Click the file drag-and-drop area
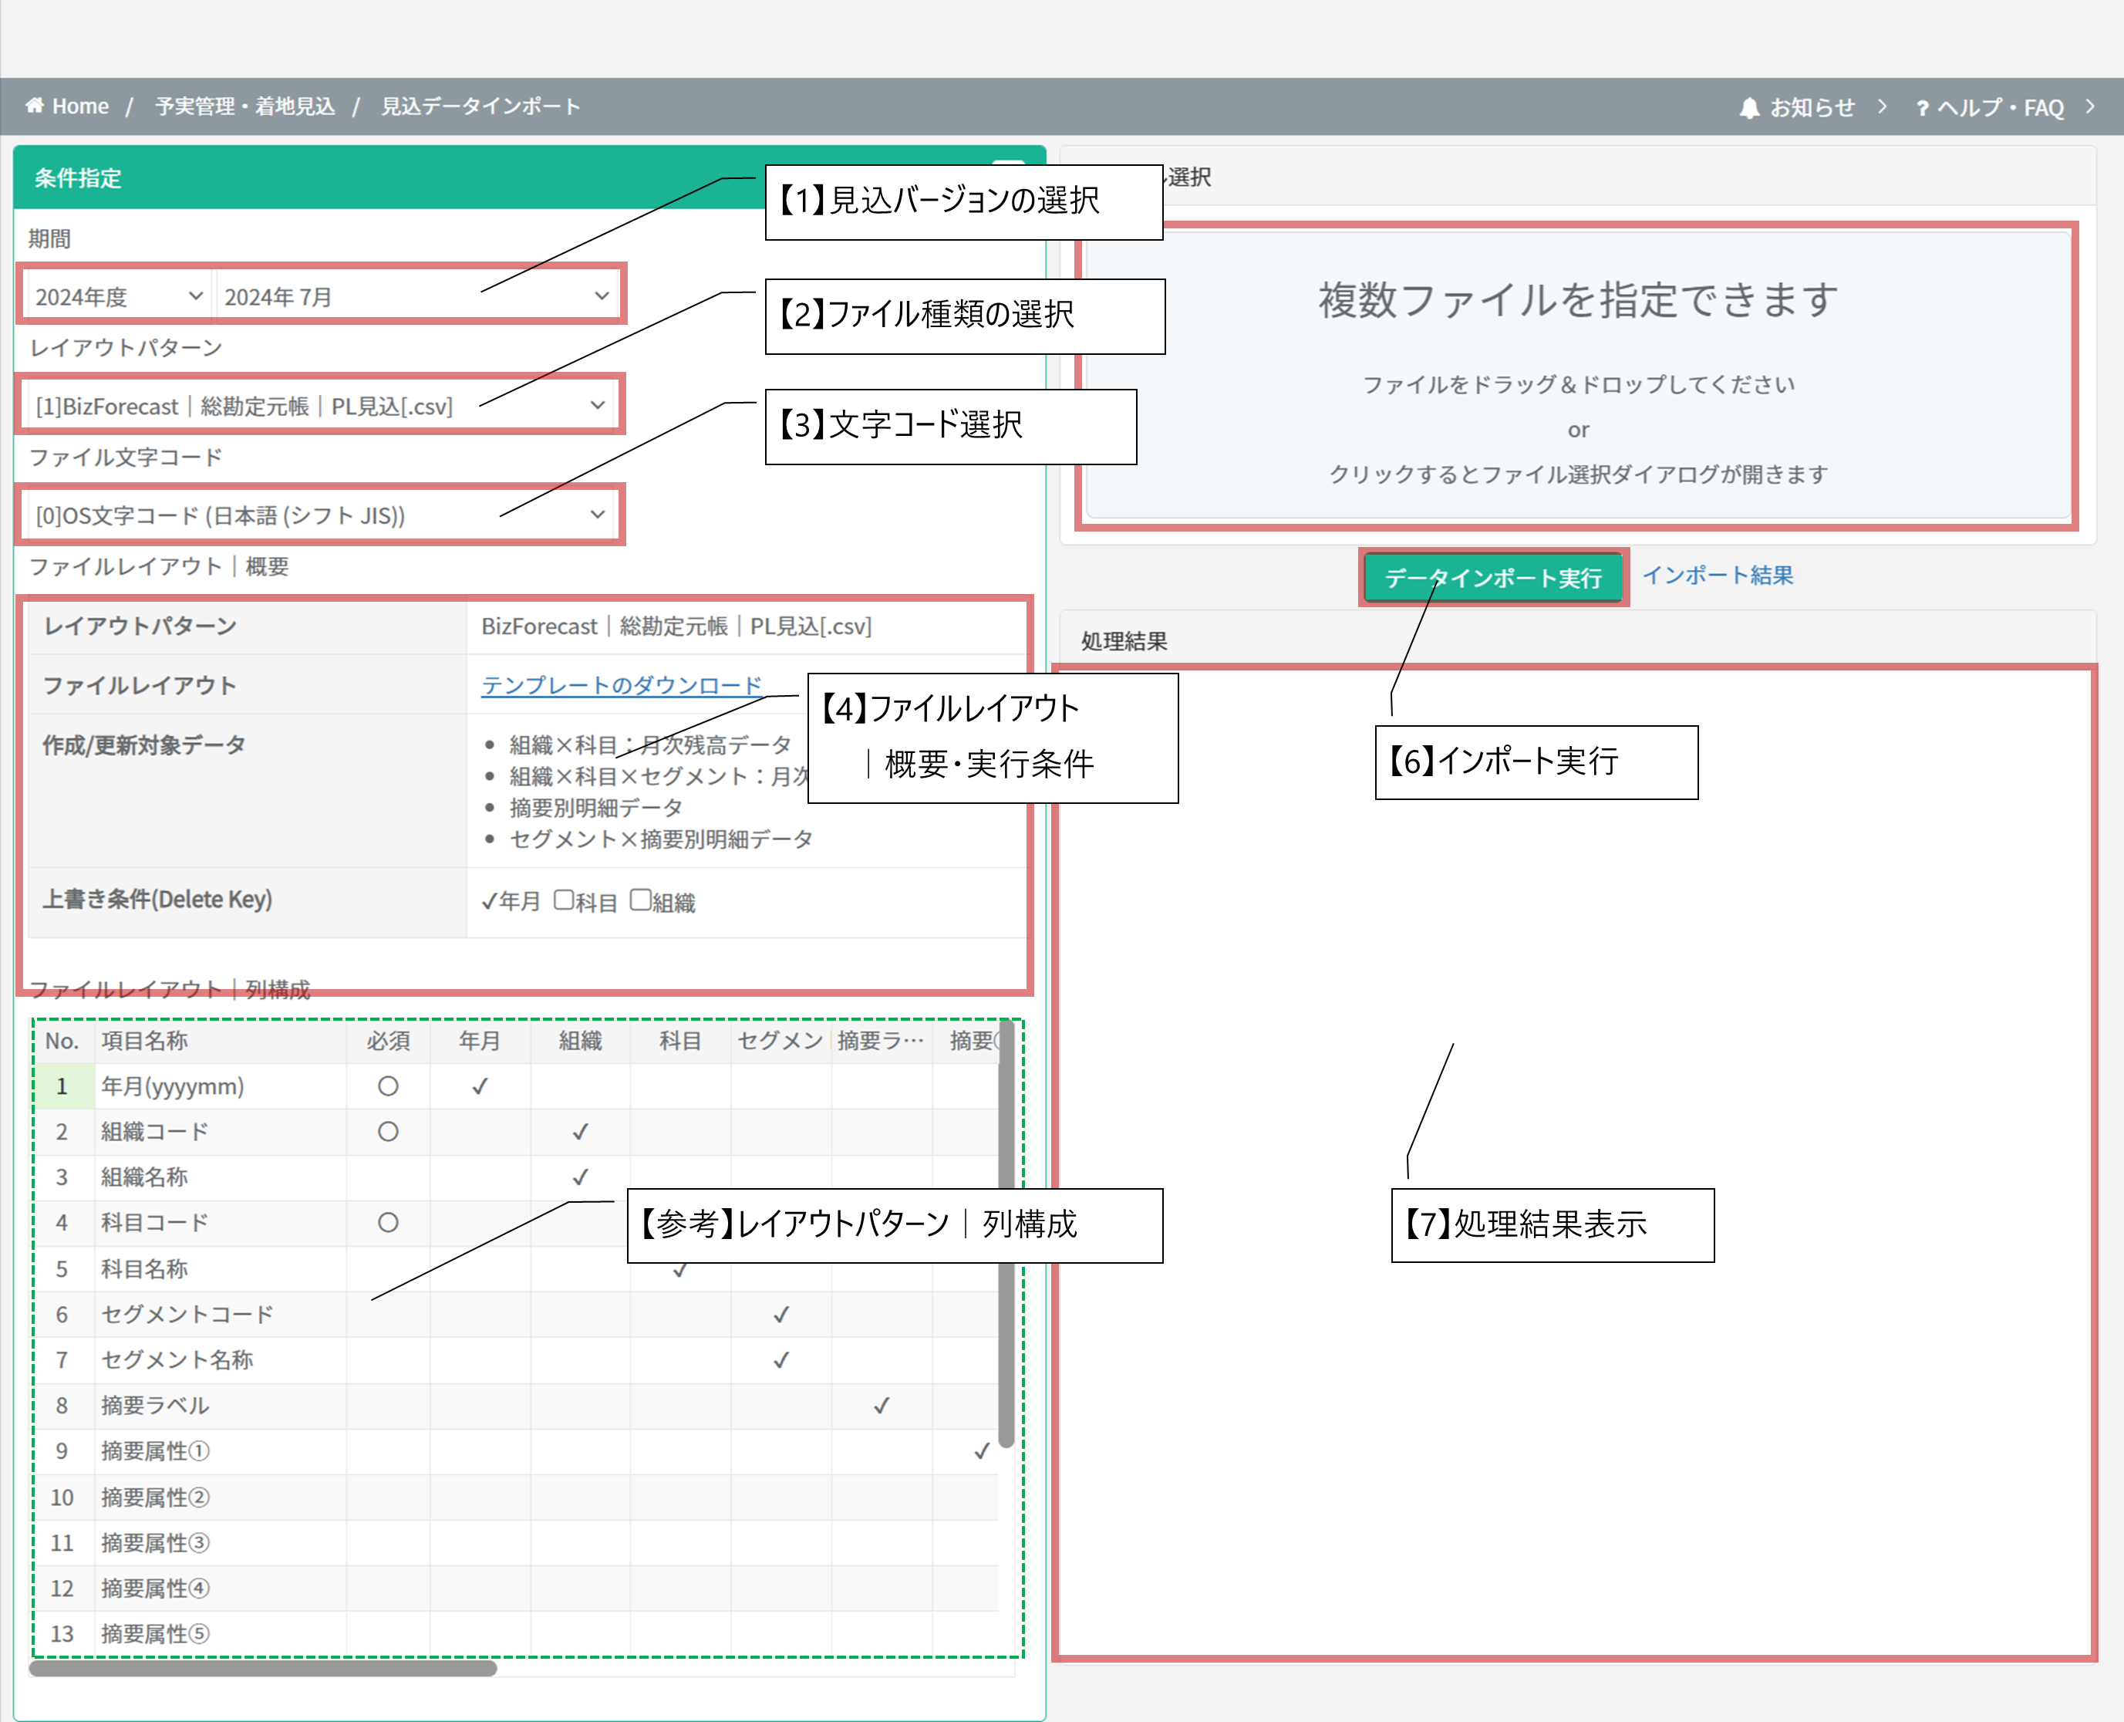The image size is (2124, 1722). click(1578, 375)
